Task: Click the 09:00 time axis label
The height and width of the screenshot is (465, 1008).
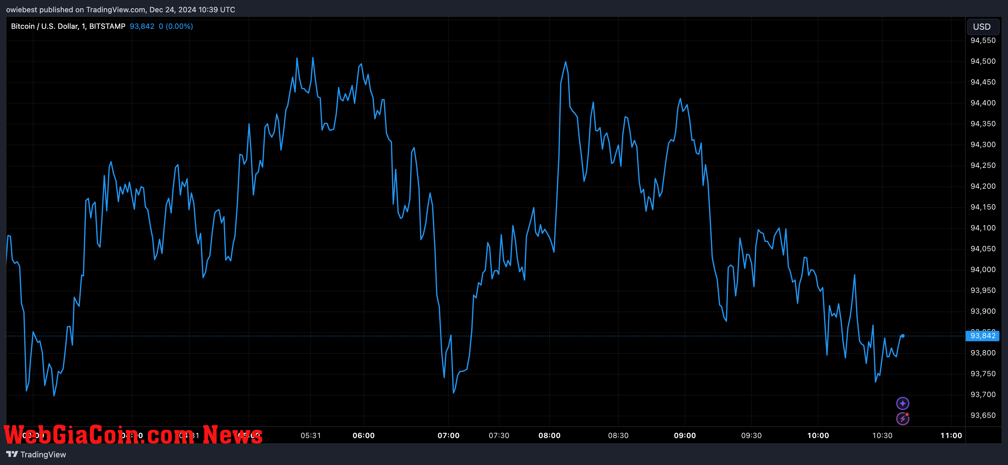Action: click(685, 435)
